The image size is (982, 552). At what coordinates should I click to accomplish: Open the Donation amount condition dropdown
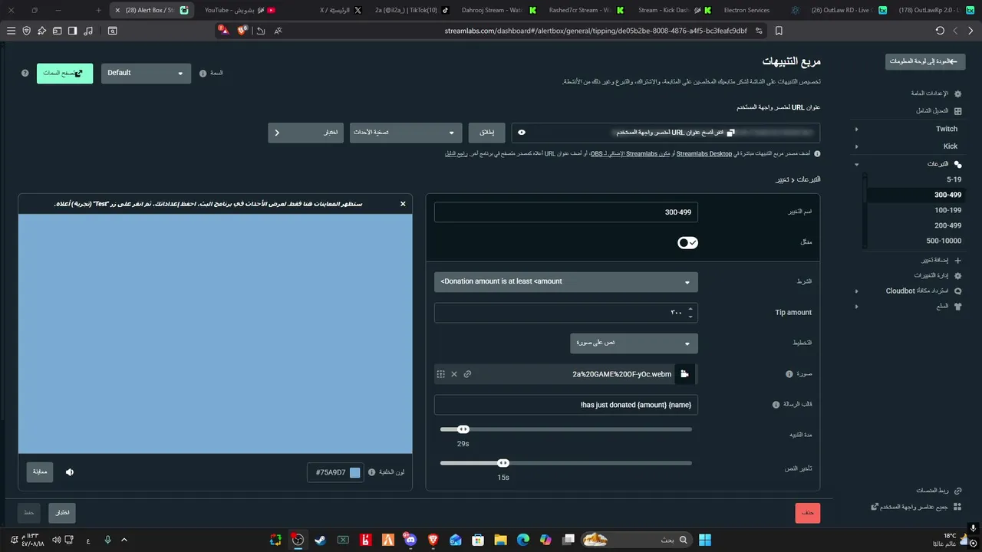click(x=566, y=282)
